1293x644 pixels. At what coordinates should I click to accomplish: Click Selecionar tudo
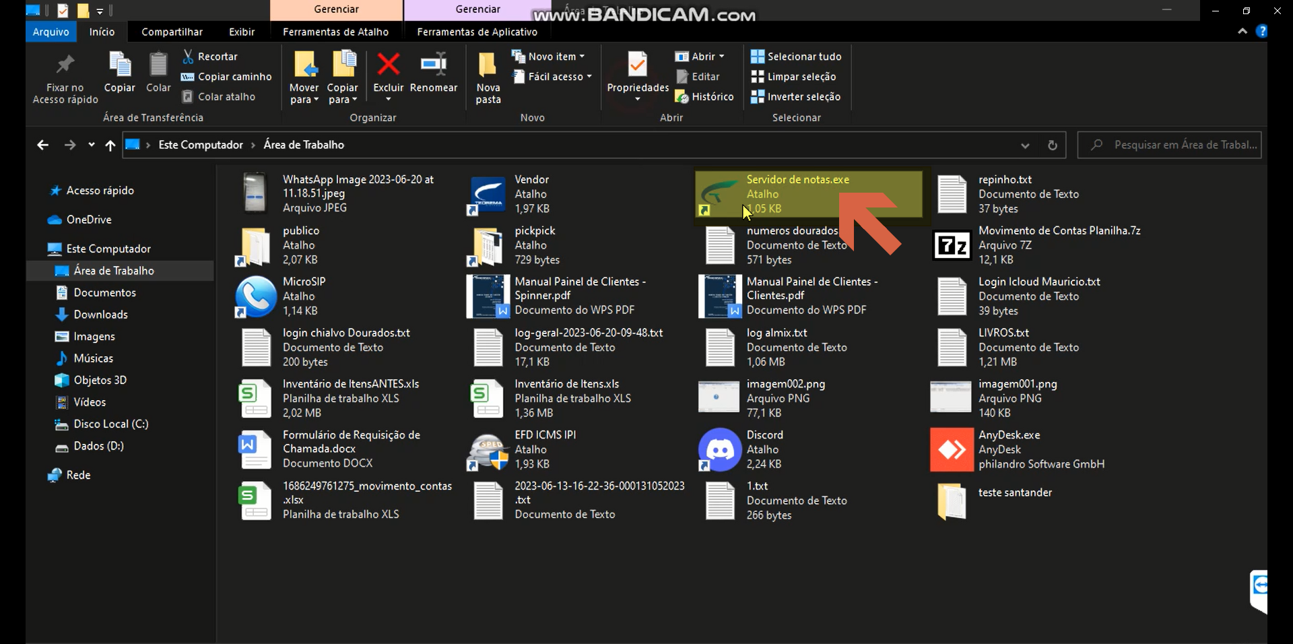pos(796,57)
